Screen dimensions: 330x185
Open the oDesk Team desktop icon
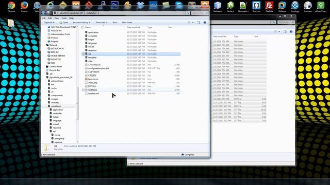tap(321, 6)
